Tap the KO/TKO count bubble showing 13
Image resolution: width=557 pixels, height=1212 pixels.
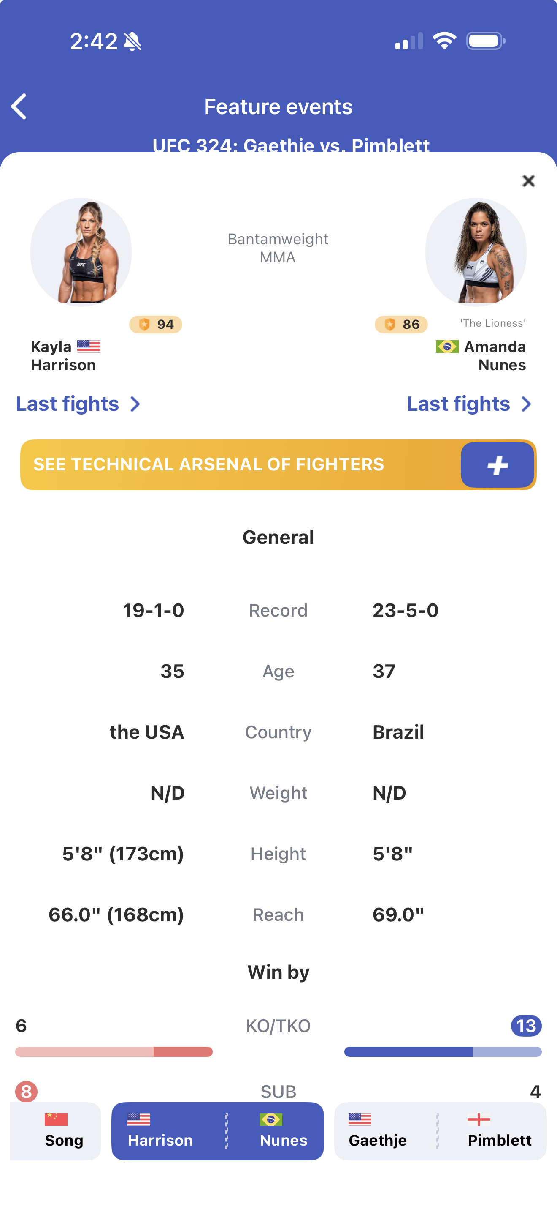pyautogui.click(x=527, y=1026)
